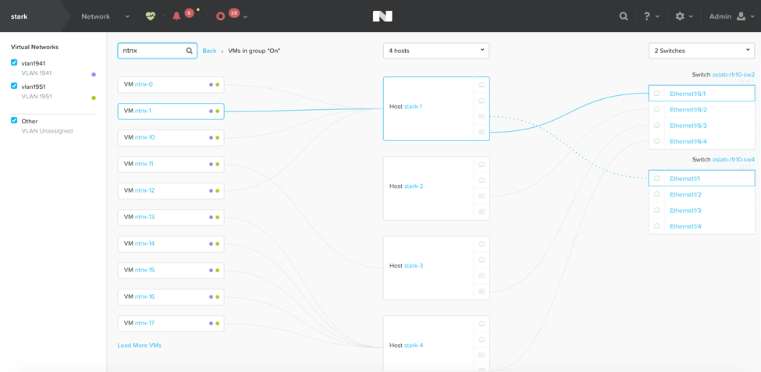Image resolution: width=761 pixels, height=372 pixels.
Task: Open VM ntnx-12 link
Action: pos(144,190)
